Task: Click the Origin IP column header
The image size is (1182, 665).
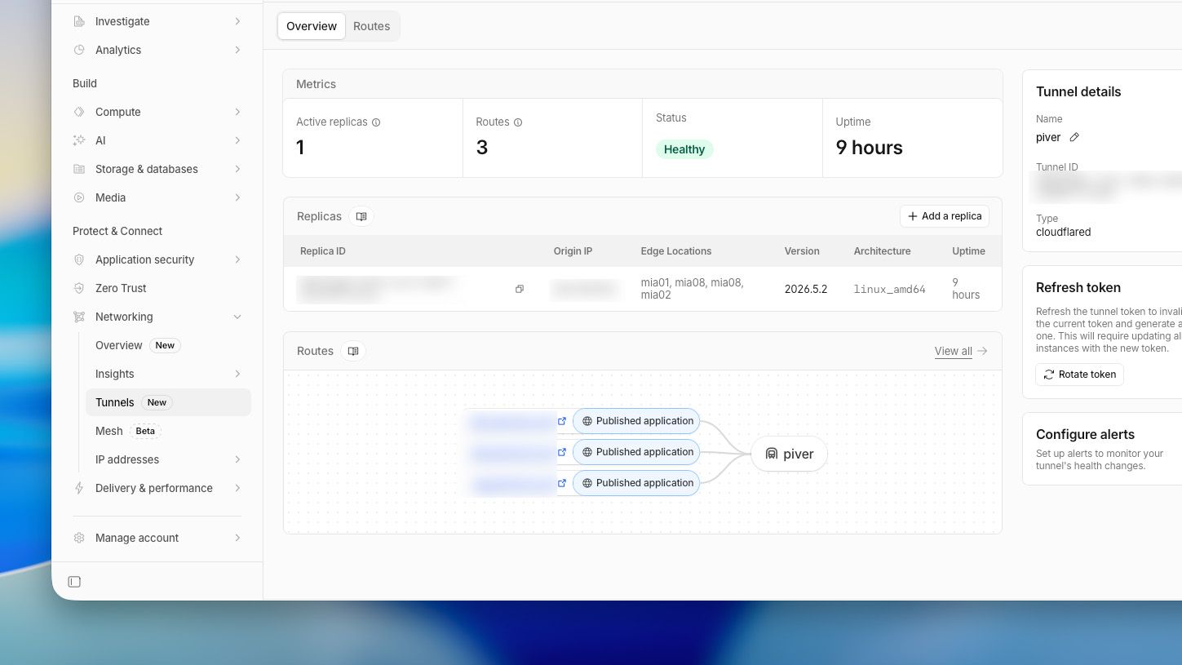Action: click(573, 251)
